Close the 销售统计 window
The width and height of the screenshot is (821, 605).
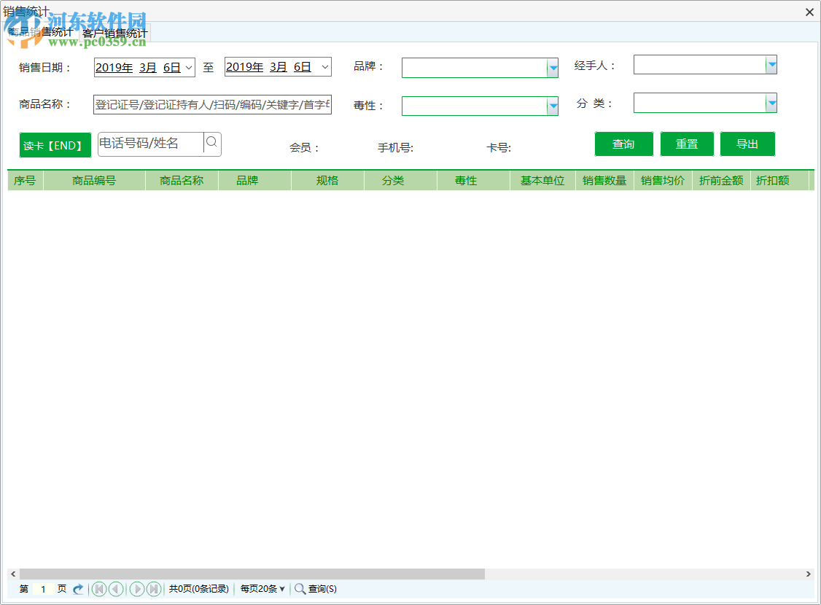click(x=809, y=12)
